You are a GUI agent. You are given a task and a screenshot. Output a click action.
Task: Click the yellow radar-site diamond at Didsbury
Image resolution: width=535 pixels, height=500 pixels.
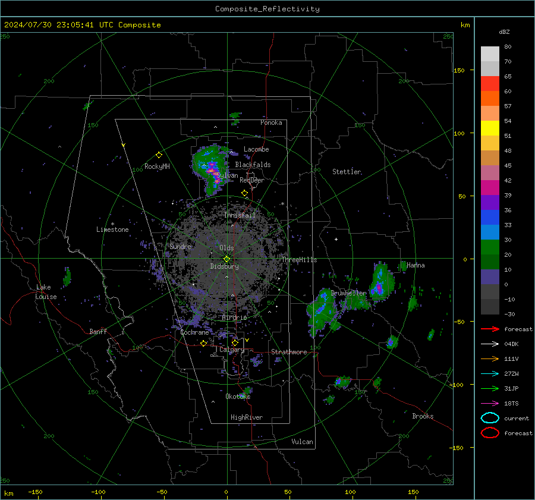226,259
